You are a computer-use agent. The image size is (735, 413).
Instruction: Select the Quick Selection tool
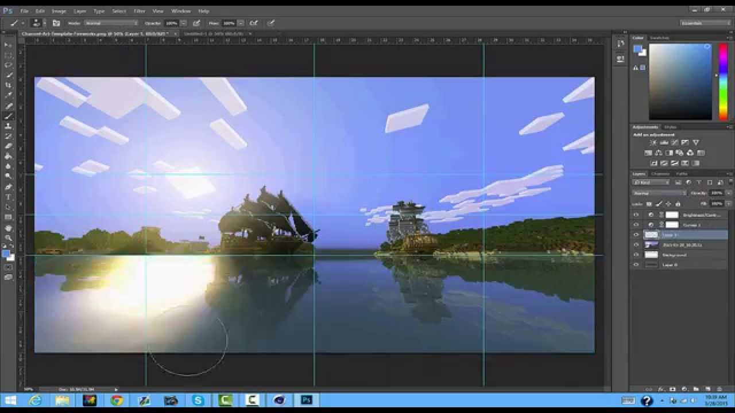(8, 75)
